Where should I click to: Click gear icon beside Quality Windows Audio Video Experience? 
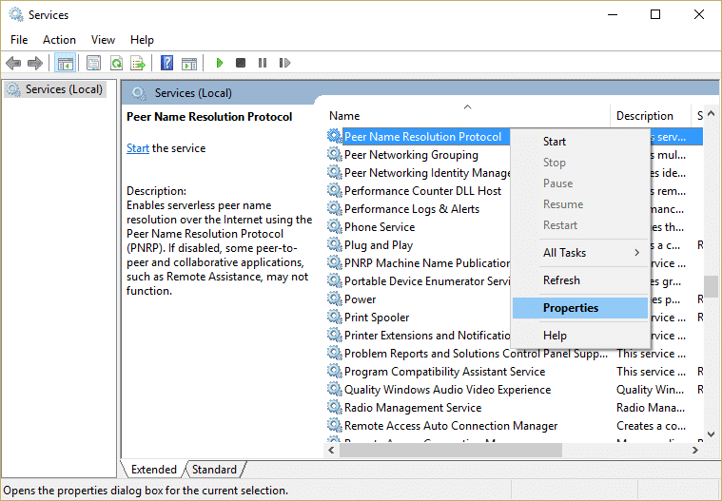click(x=334, y=389)
